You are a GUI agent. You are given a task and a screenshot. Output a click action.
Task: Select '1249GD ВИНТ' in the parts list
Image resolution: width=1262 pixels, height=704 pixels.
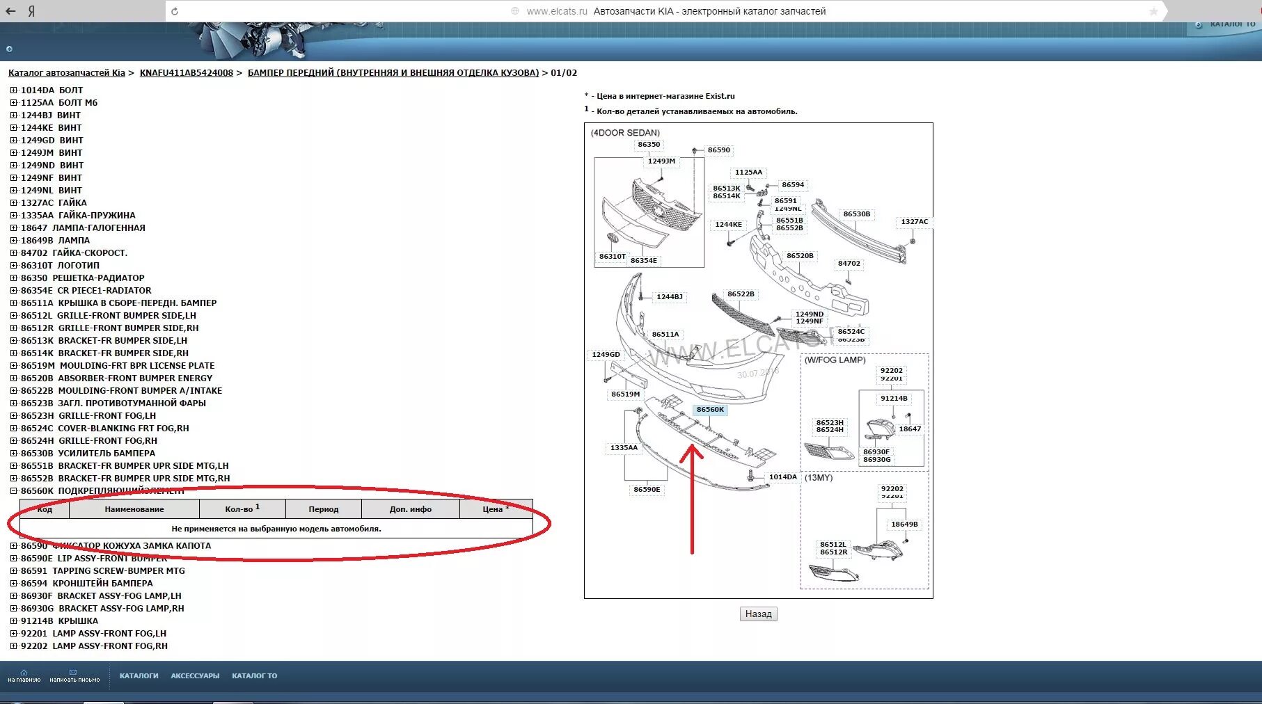(x=52, y=141)
